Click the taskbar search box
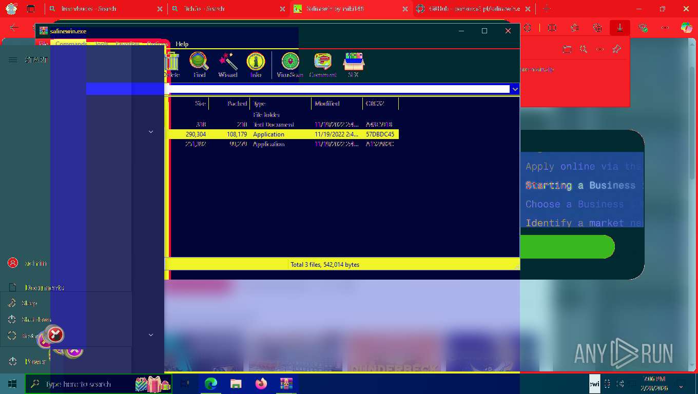The width and height of the screenshot is (698, 394). coord(99,384)
